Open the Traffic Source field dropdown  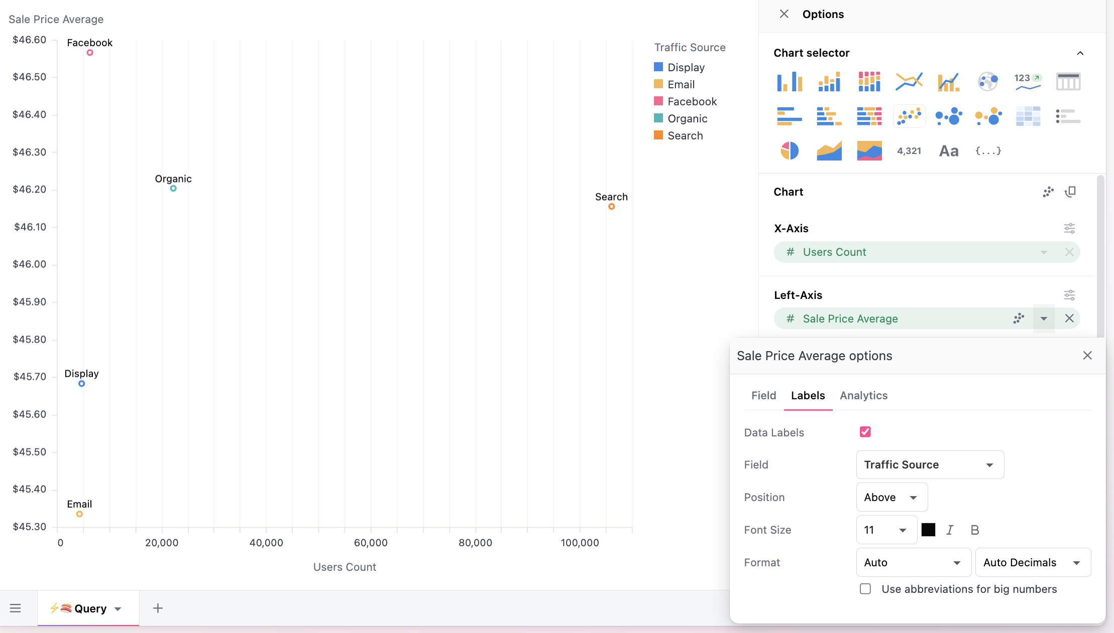pos(930,465)
